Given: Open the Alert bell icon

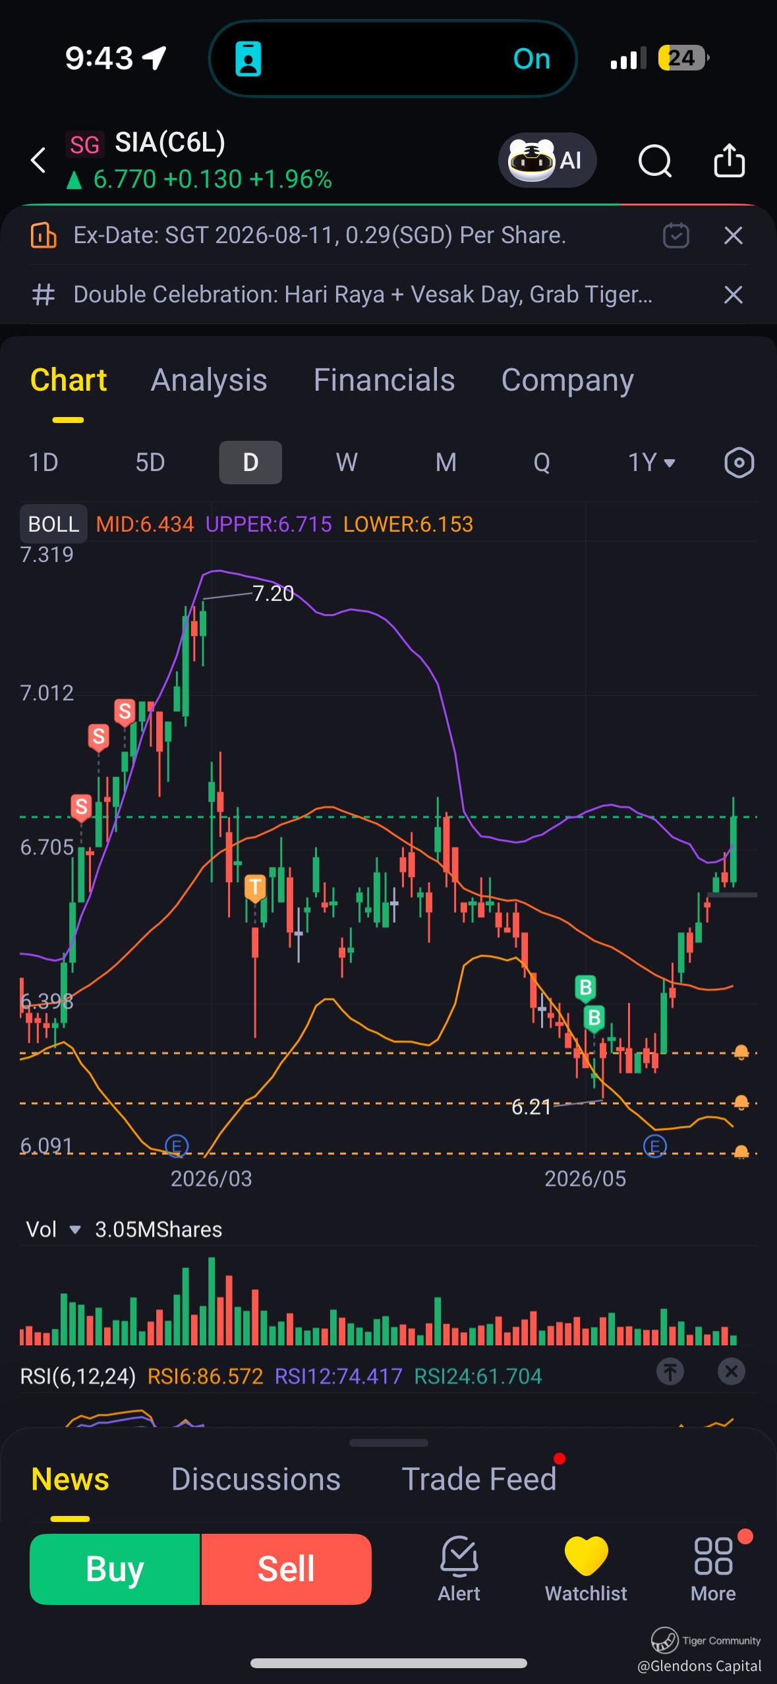Looking at the screenshot, I should click(x=459, y=1569).
